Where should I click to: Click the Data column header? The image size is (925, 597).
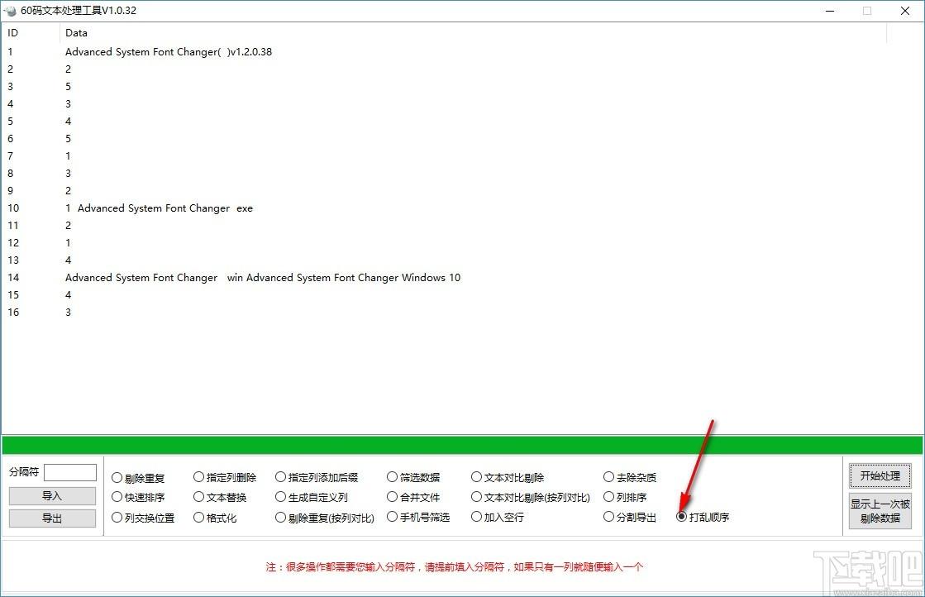(x=76, y=33)
